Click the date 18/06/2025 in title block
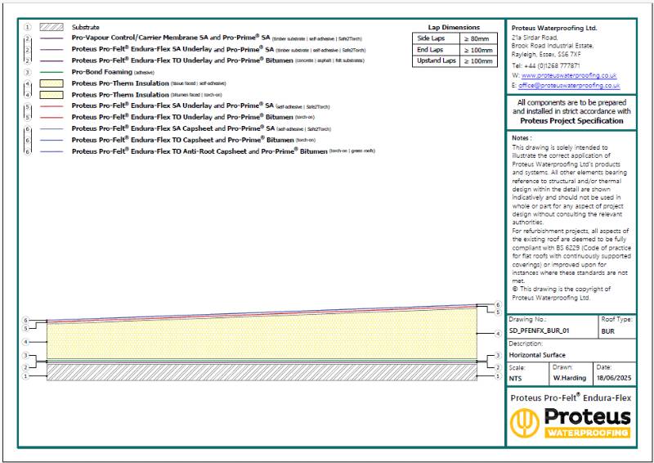The image size is (654, 463). pyautogui.click(x=610, y=378)
